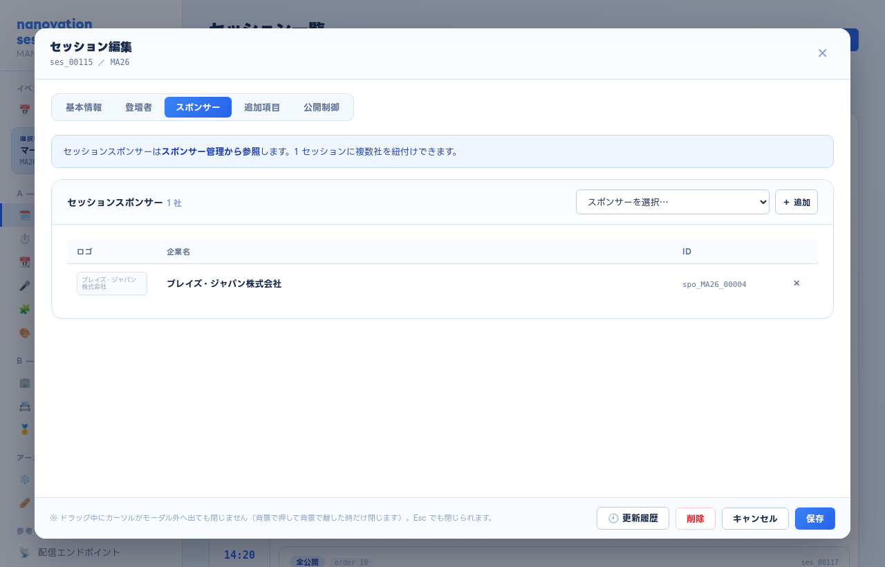Screen dimensions: 885x567
Task: Click the + 追加 button
Action: pos(796,202)
